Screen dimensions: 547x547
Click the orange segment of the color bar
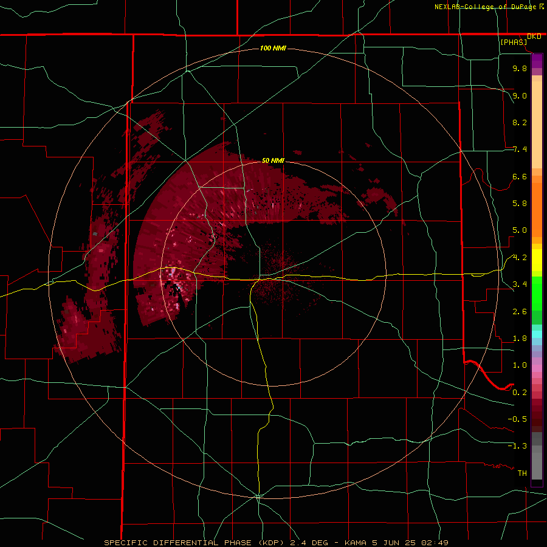(537, 210)
